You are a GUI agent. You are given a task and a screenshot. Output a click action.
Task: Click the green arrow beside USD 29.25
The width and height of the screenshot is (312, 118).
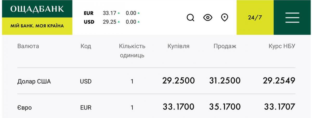coord(119,22)
